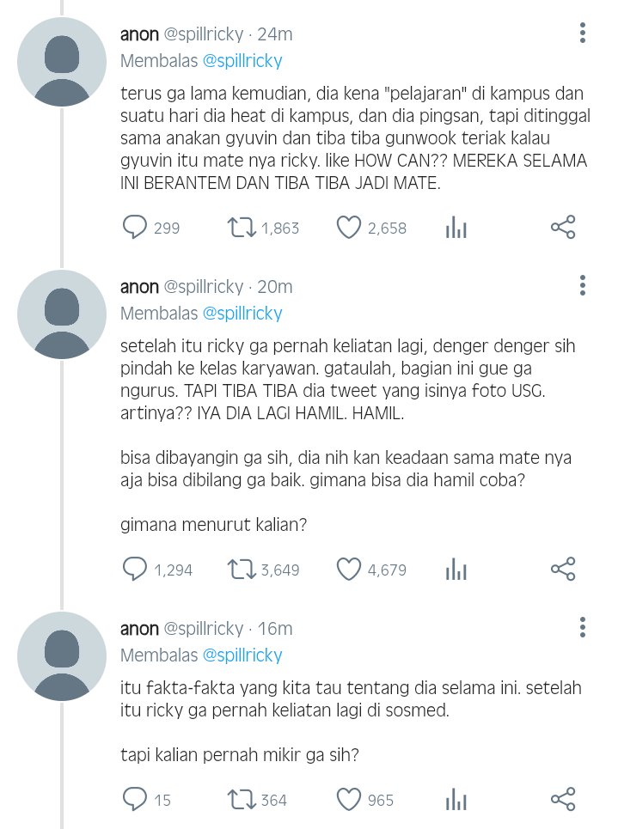The image size is (618, 829).
Task: Open @spillricky mention in the 16m tweet
Action: point(242,655)
